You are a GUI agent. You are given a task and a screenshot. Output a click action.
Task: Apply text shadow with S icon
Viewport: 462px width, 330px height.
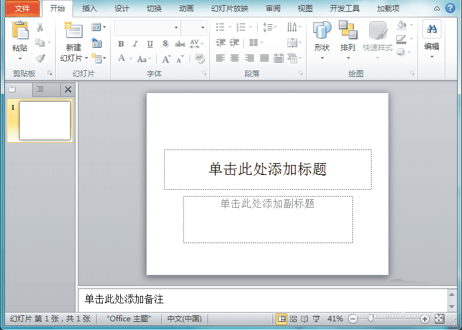coord(165,43)
